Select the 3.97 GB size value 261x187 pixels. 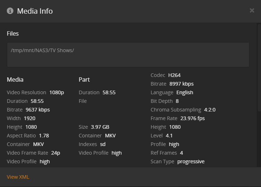(101, 127)
